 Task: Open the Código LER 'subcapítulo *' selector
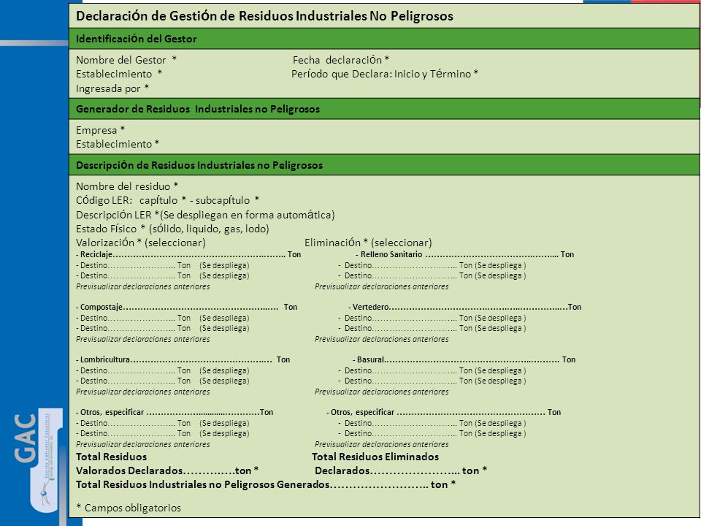pyautogui.click(x=227, y=200)
